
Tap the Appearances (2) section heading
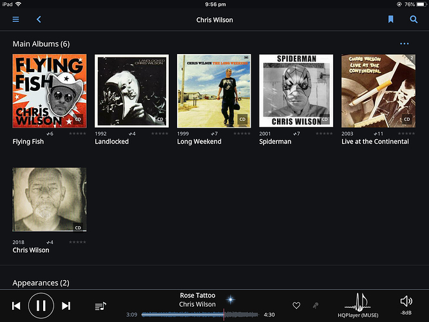pyautogui.click(x=41, y=283)
